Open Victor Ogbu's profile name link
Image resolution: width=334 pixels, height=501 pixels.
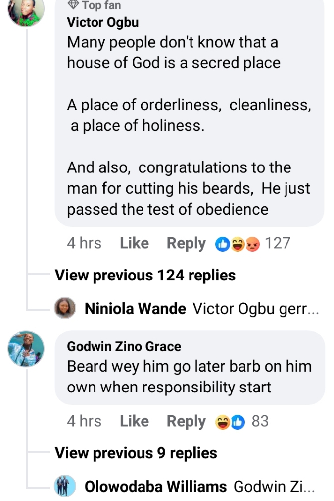tap(103, 22)
